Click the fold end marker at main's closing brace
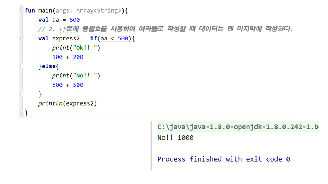328x184 pixels. click(x=22, y=112)
